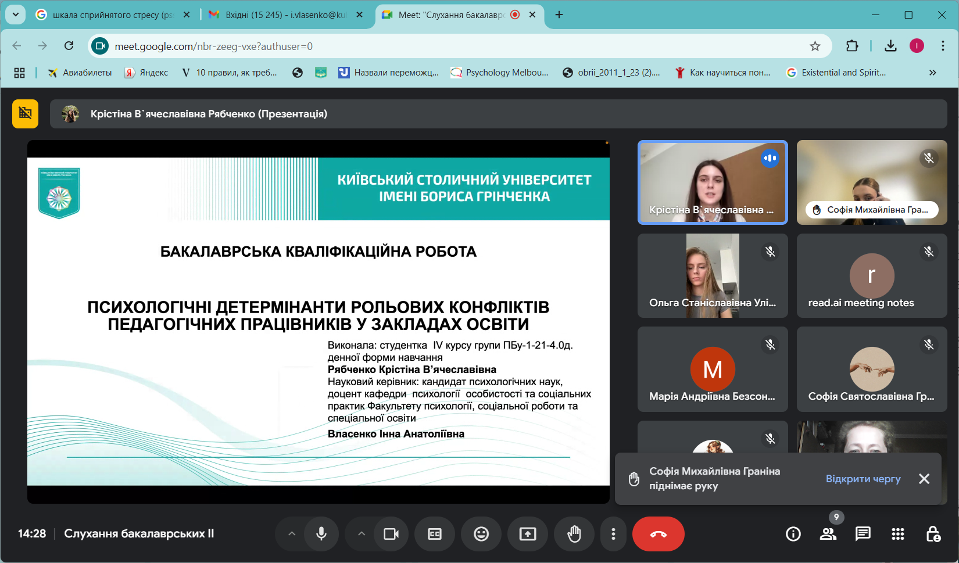This screenshot has height=563, width=959.
Task: Toggle the camera button in Meet controls
Action: [391, 534]
